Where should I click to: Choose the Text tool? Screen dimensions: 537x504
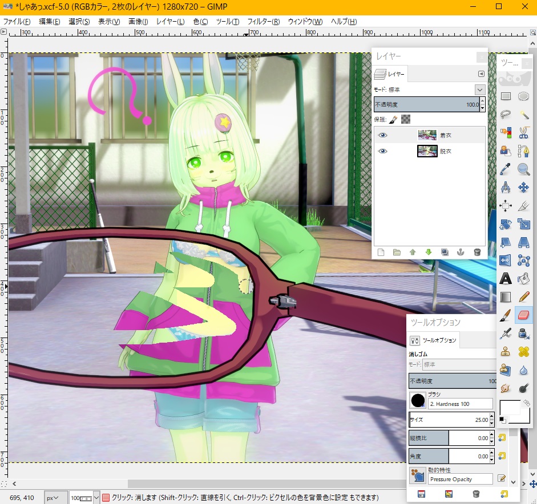506,279
